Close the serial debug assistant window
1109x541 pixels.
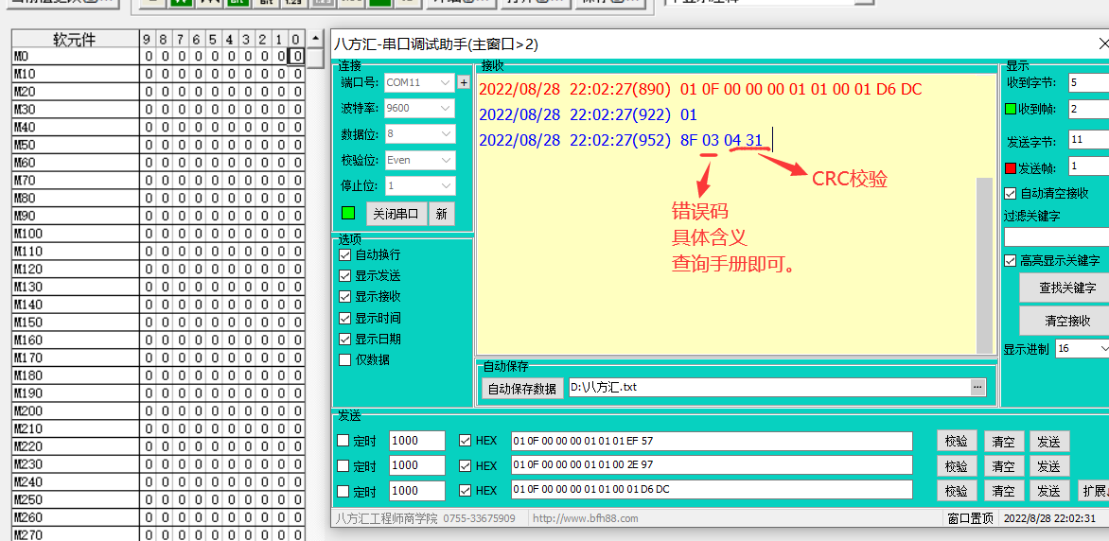1102,44
